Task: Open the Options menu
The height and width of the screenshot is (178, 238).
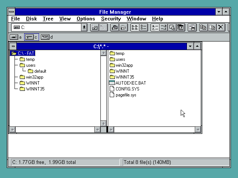Action: [x=86, y=19]
